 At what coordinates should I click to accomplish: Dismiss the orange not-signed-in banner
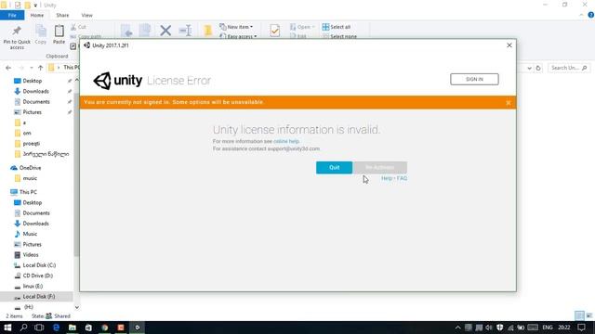[x=509, y=103]
